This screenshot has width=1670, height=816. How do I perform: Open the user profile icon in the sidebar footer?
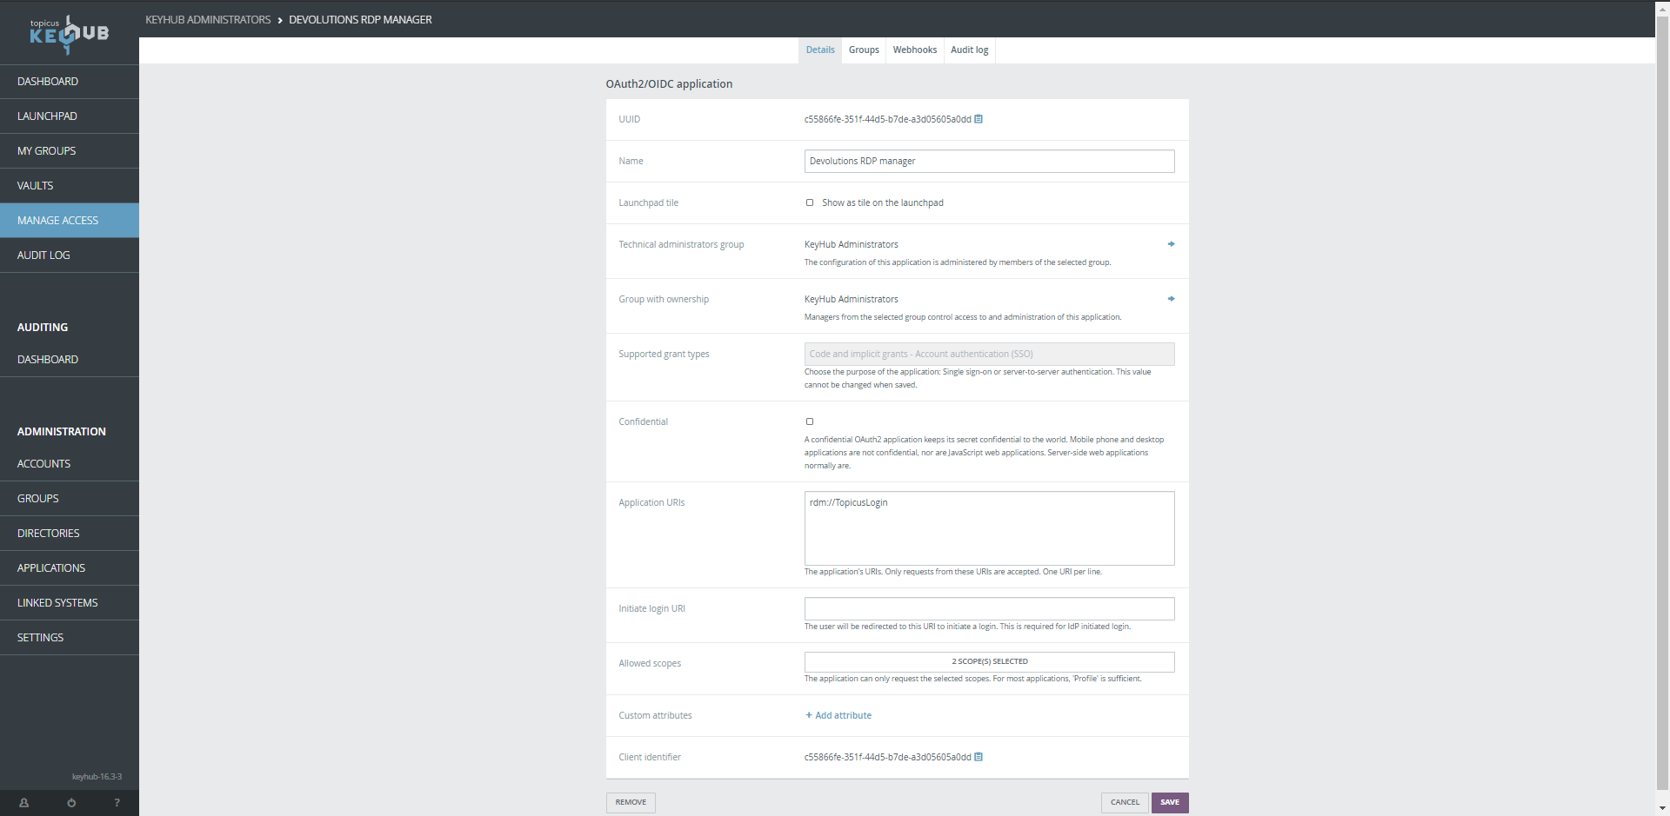23,803
